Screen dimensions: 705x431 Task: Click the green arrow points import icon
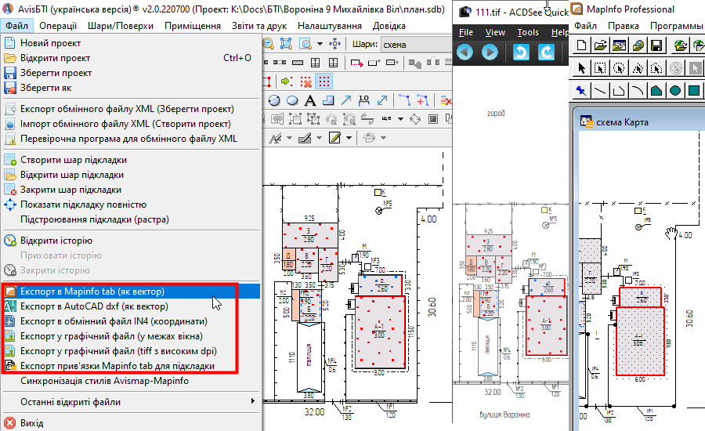click(287, 81)
